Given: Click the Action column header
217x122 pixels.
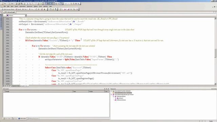Looking at the screenshot, I should click(x=96, y=91).
